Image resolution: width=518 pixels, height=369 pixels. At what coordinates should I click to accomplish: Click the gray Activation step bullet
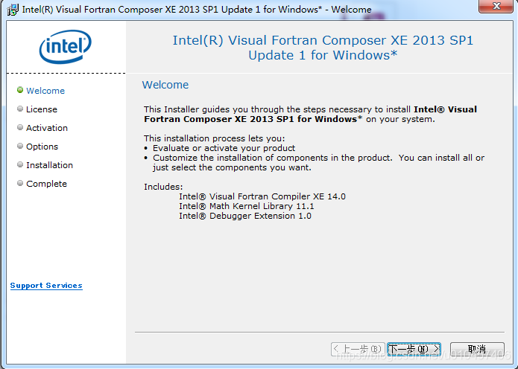(20, 127)
